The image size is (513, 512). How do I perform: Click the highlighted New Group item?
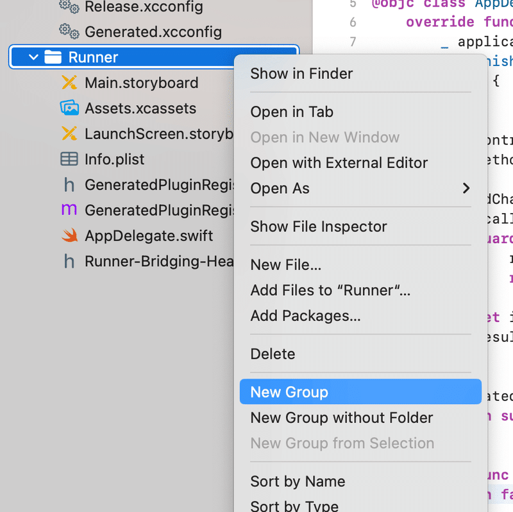[360, 392]
